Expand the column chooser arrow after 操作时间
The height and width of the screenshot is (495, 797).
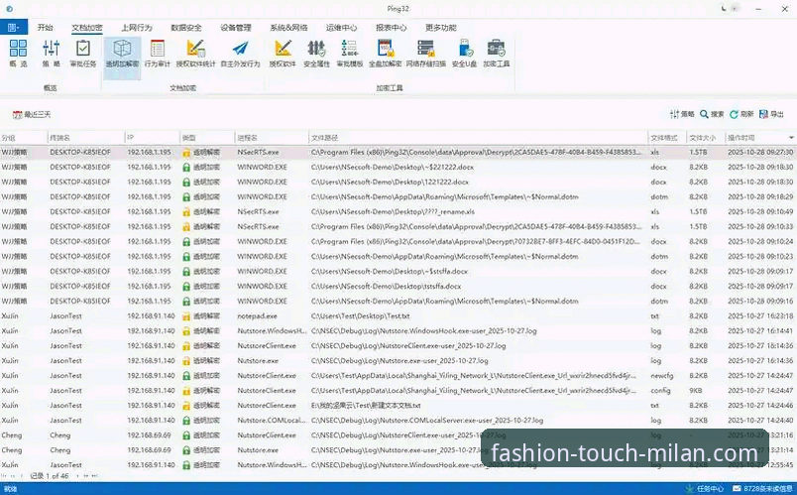tap(791, 138)
